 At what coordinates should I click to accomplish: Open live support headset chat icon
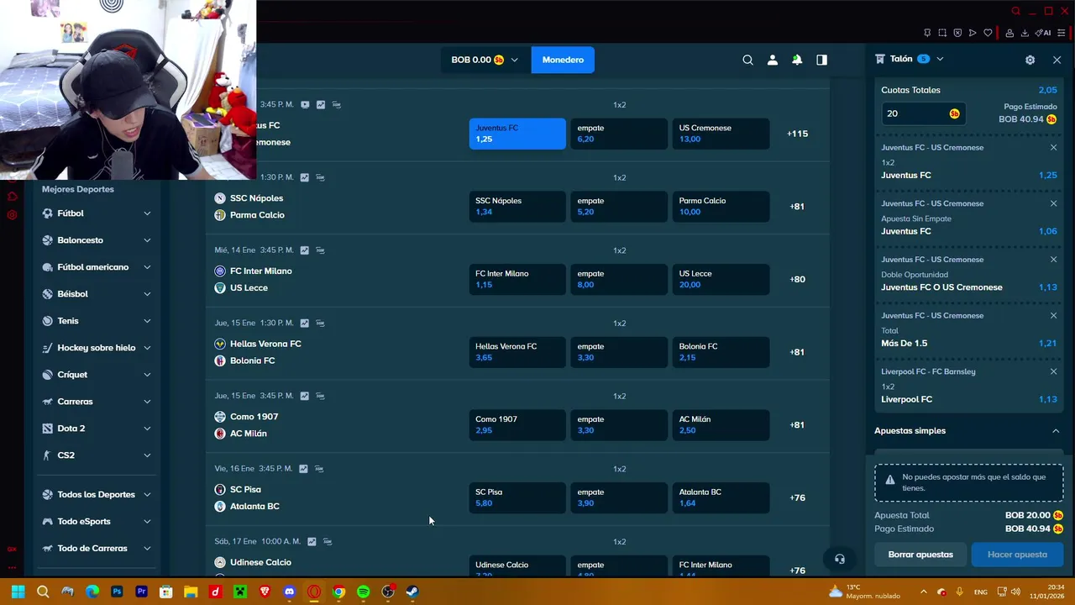click(839, 559)
